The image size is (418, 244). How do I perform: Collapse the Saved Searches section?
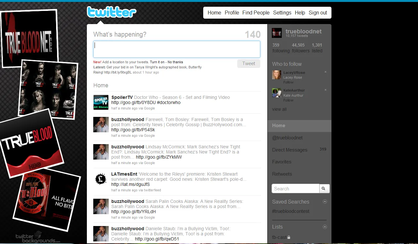[325, 202]
